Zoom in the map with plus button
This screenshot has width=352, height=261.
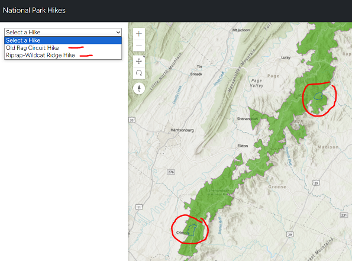click(x=139, y=34)
